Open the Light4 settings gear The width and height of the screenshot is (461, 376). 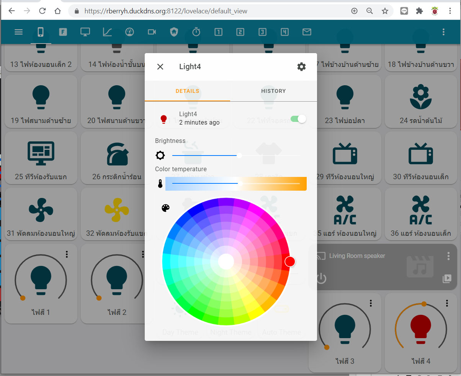tap(301, 67)
